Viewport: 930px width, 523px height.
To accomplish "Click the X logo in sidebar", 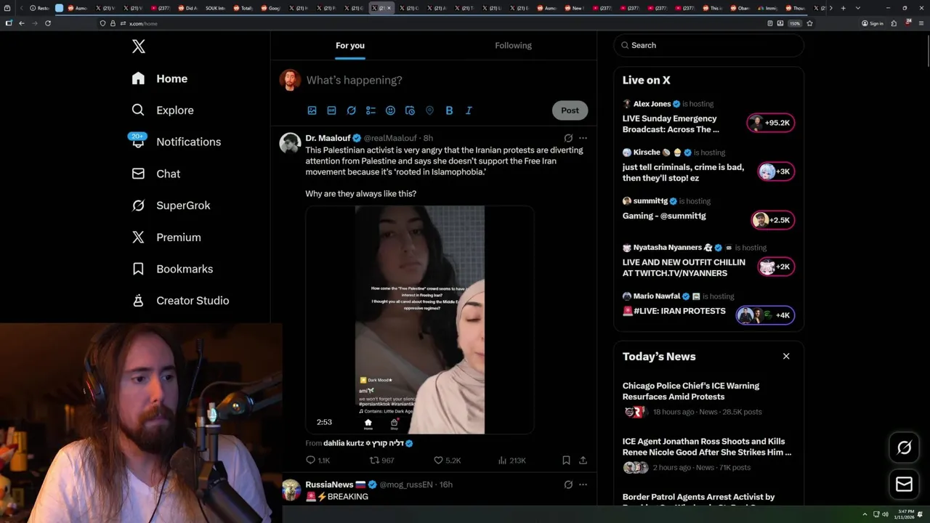I will point(139,46).
